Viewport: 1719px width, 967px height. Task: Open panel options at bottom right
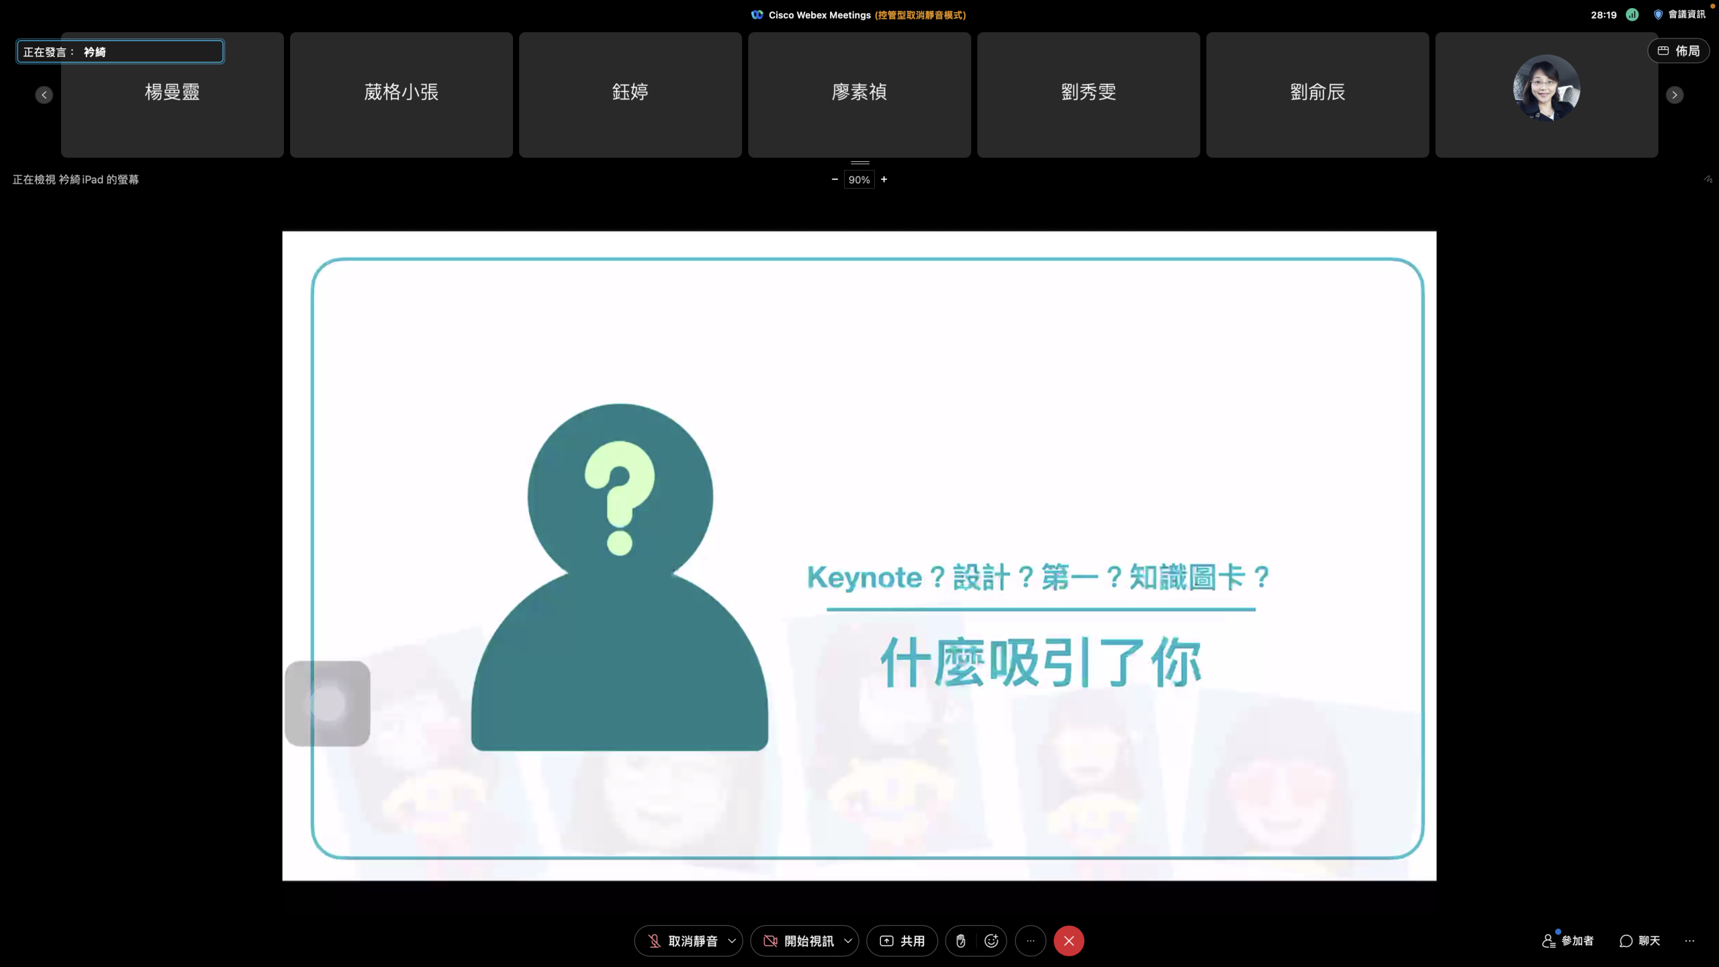pyautogui.click(x=1689, y=941)
